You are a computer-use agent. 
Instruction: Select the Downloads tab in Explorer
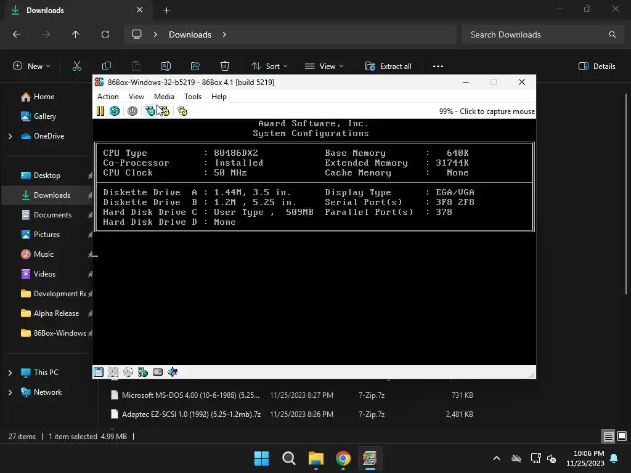(76, 10)
